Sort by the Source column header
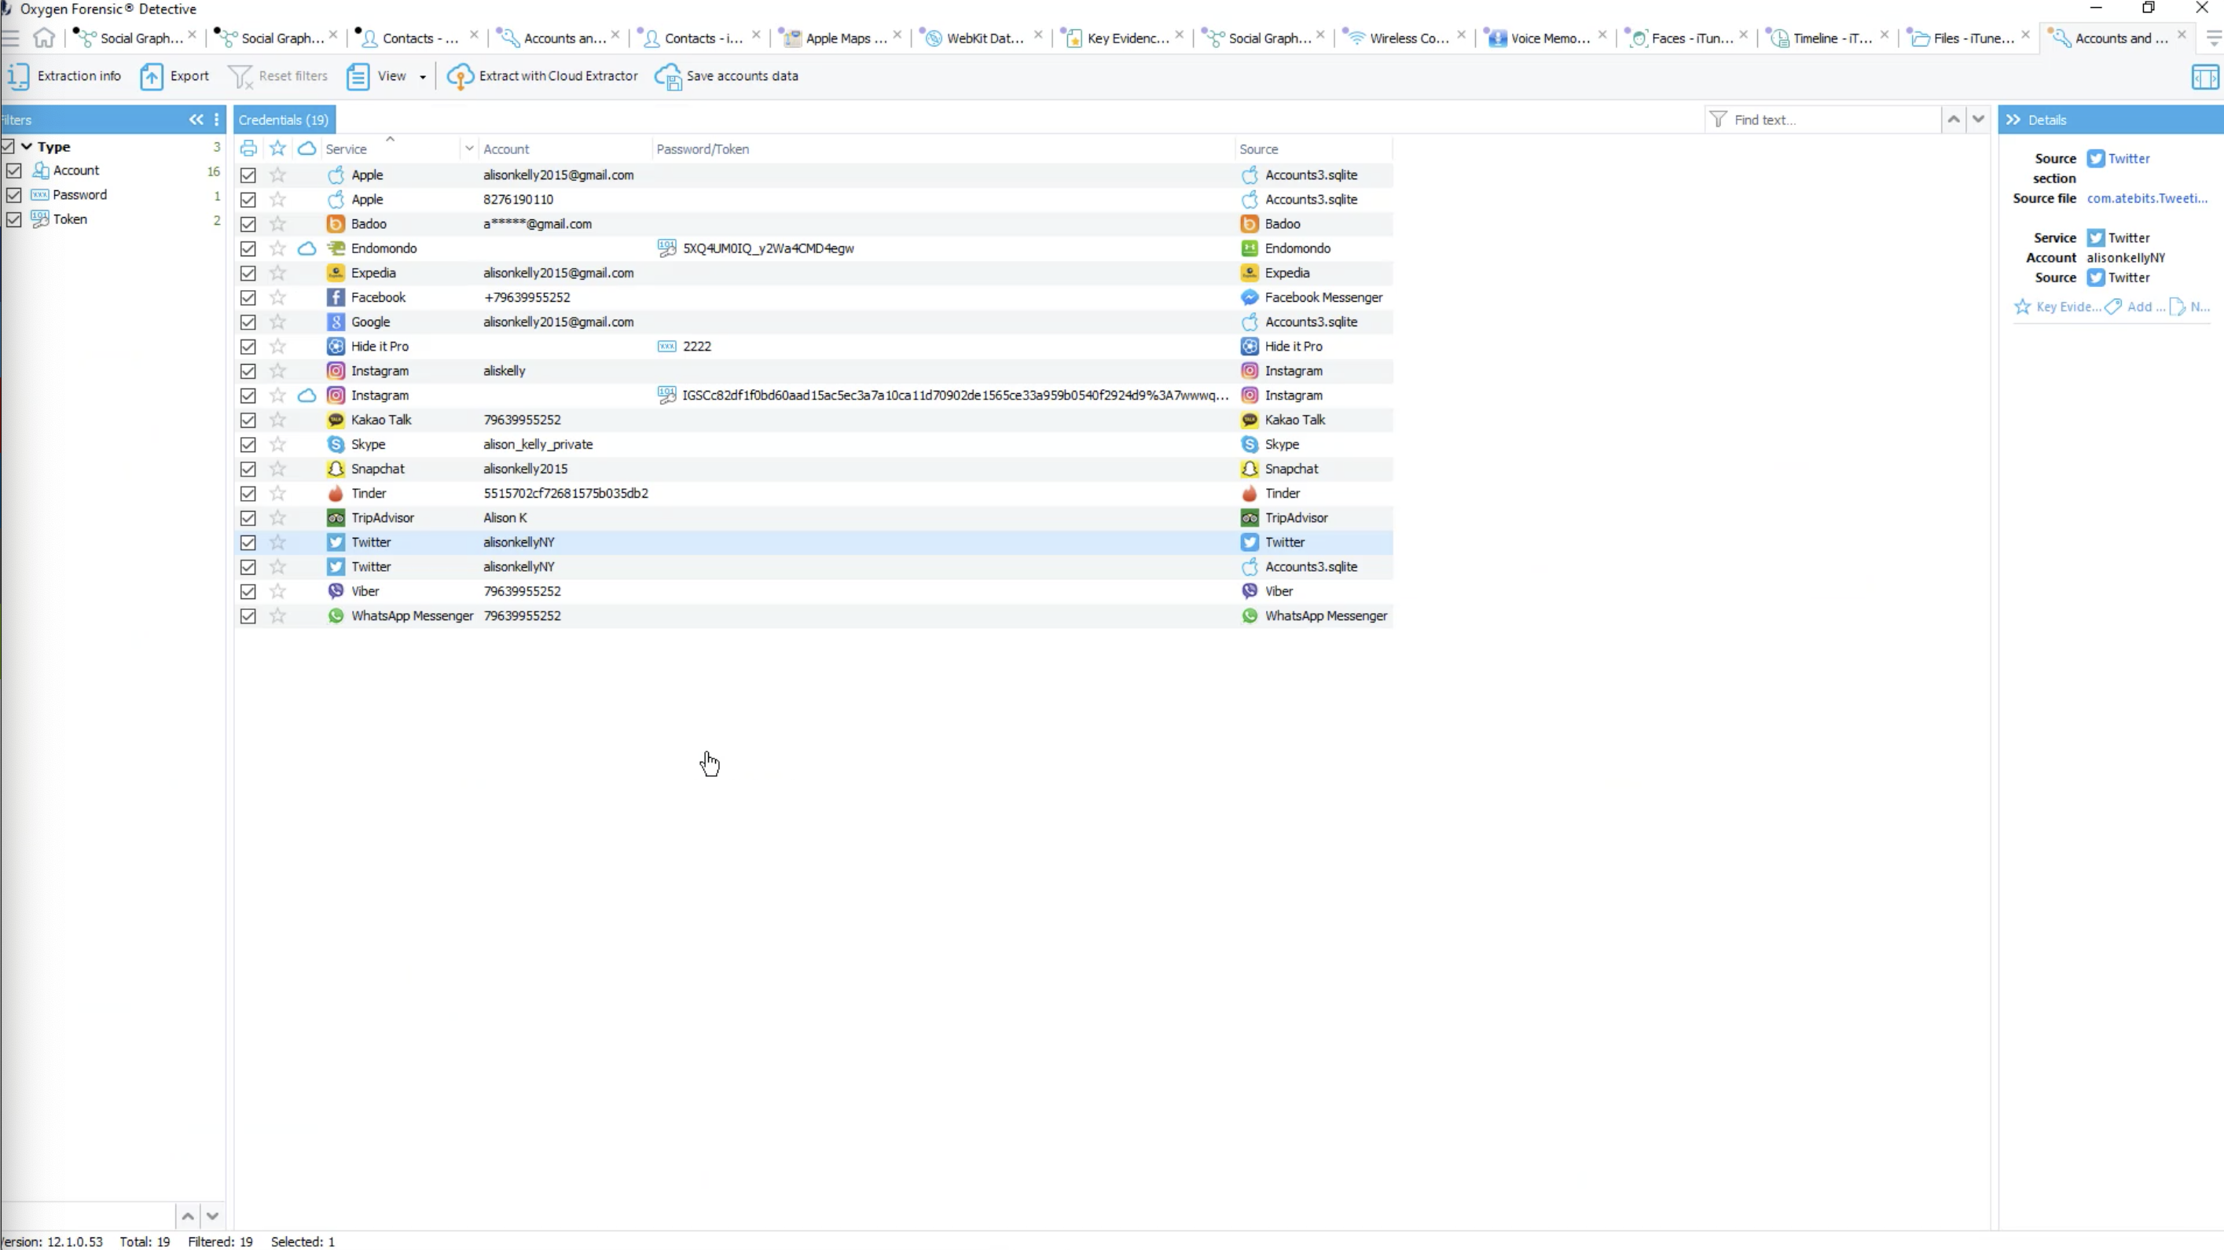This screenshot has height=1250, width=2224. tap(1258, 149)
